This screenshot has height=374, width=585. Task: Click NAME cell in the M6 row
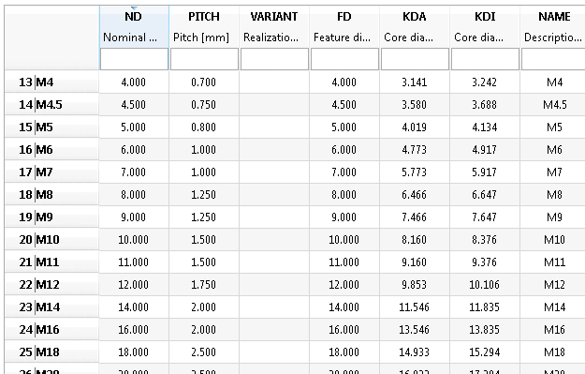pyautogui.click(x=553, y=149)
